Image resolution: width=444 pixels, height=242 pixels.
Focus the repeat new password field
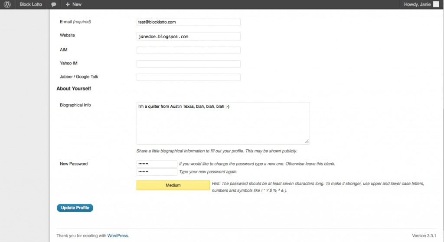pos(157,172)
